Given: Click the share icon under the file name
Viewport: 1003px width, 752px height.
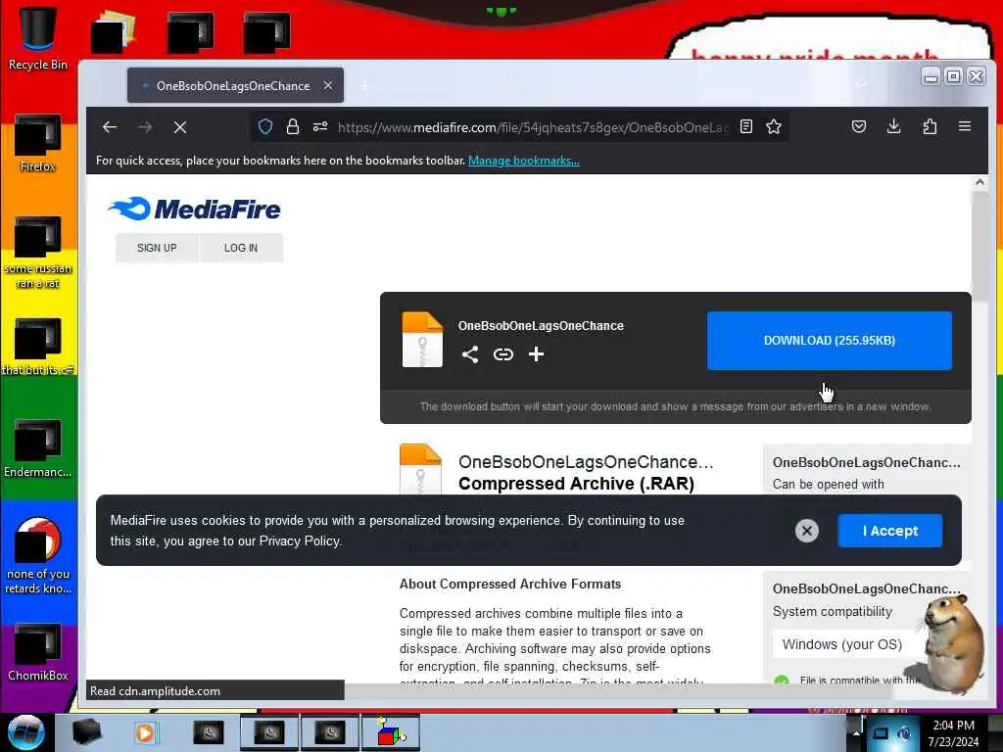Looking at the screenshot, I should [470, 354].
